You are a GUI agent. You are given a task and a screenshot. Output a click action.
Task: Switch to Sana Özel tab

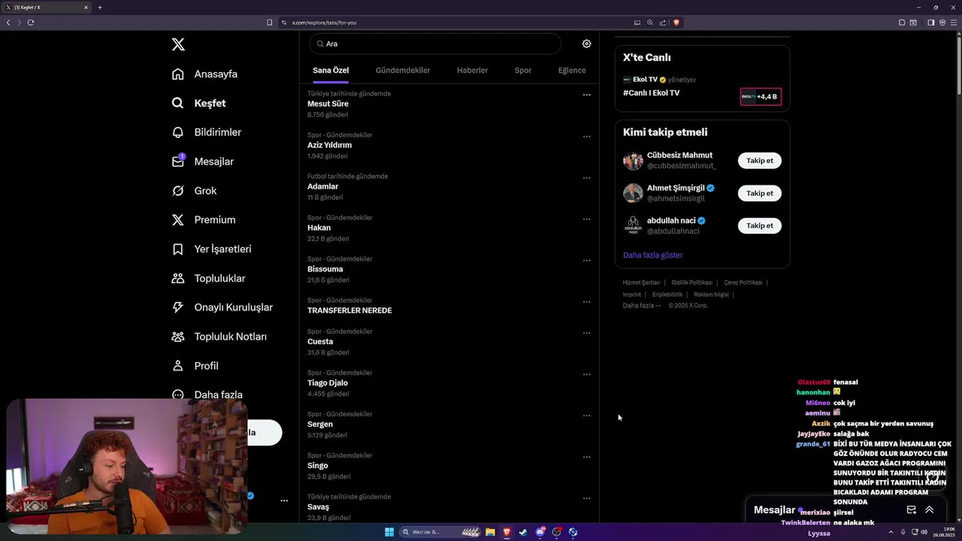click(331, 71)
